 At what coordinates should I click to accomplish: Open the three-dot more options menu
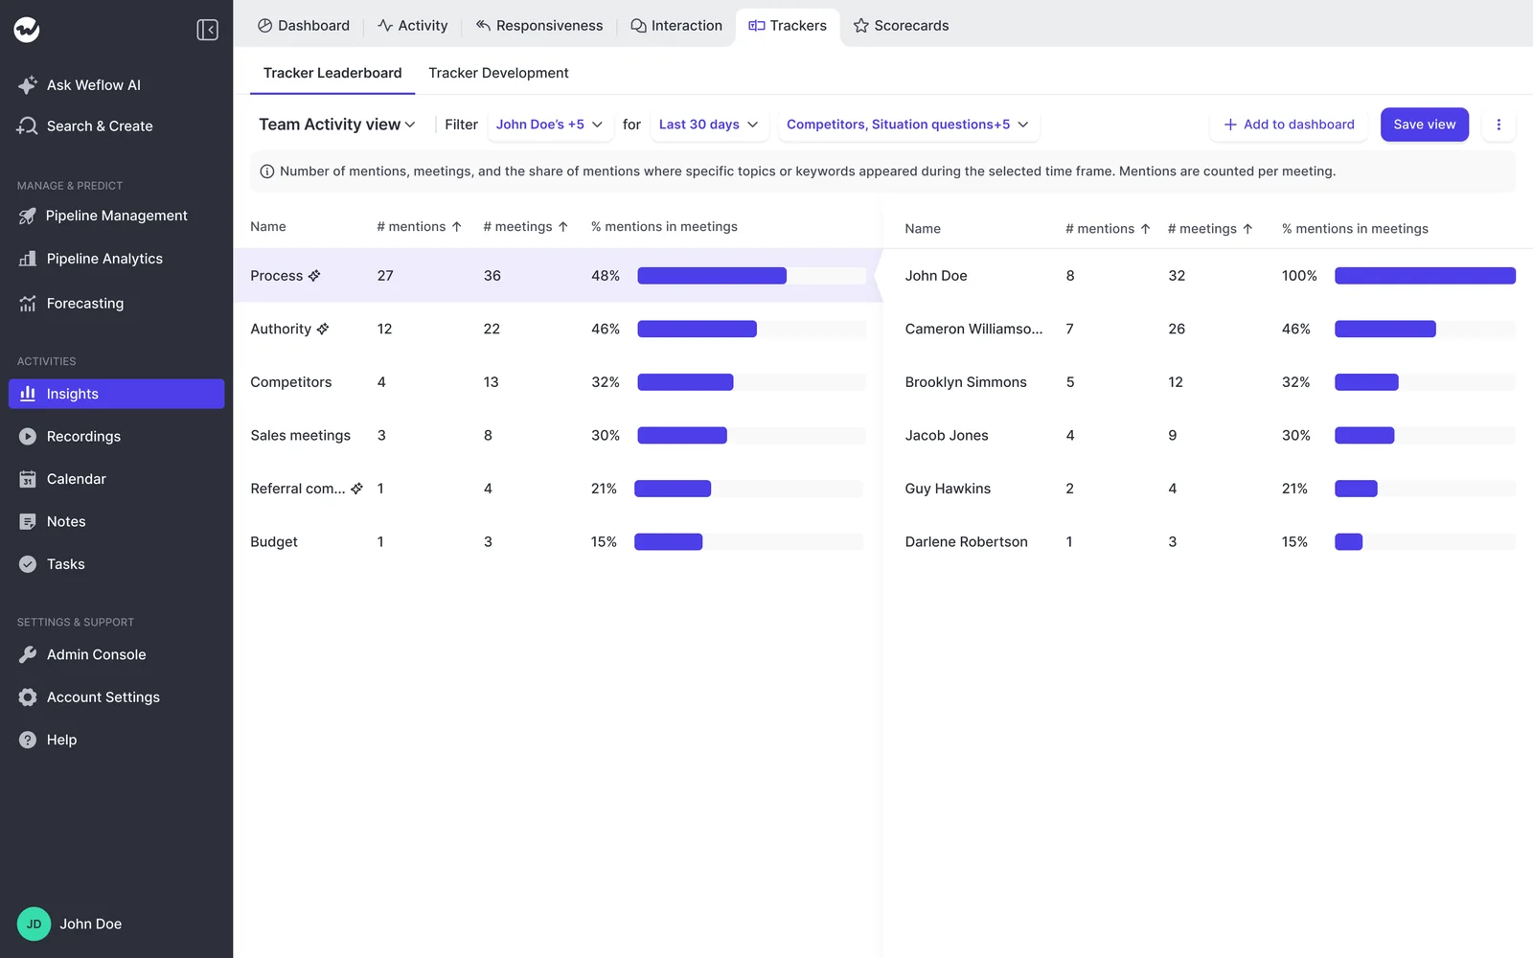click(x=1499, y=125)
